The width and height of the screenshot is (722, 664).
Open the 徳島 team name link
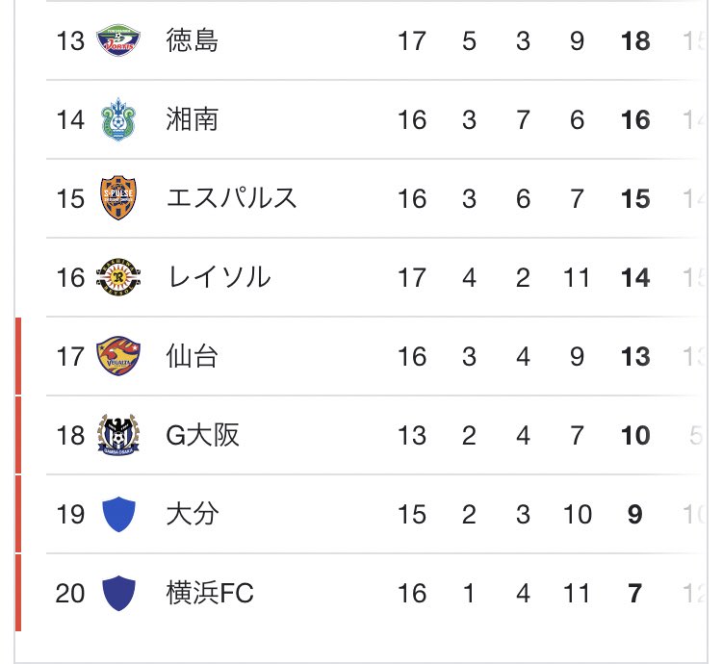(192, 41)
